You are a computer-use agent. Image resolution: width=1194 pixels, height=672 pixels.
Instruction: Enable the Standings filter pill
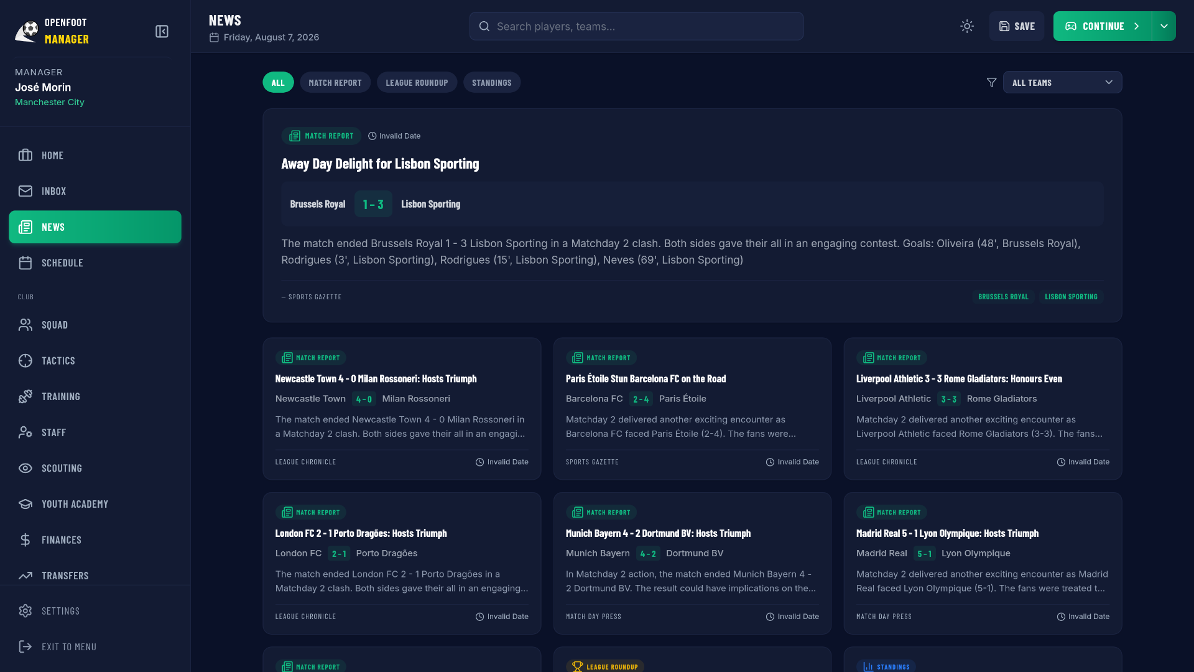click(491, 83)
